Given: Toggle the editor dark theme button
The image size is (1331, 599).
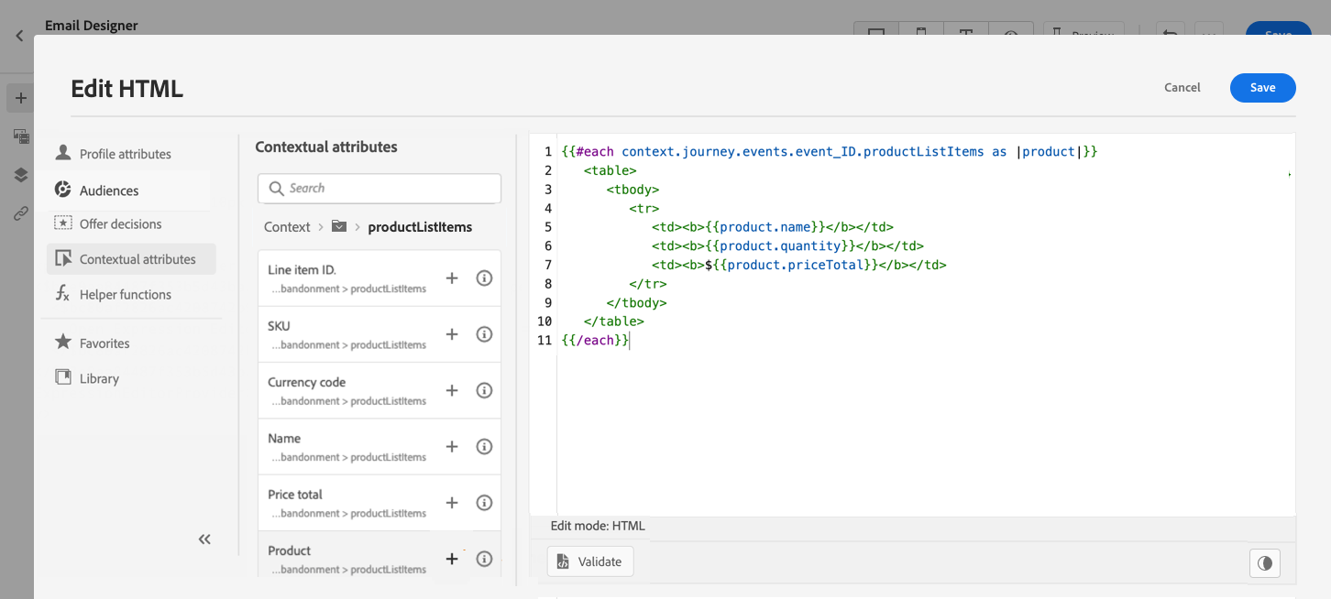Looking at the screenshot, I should [x=1265, y=562].
